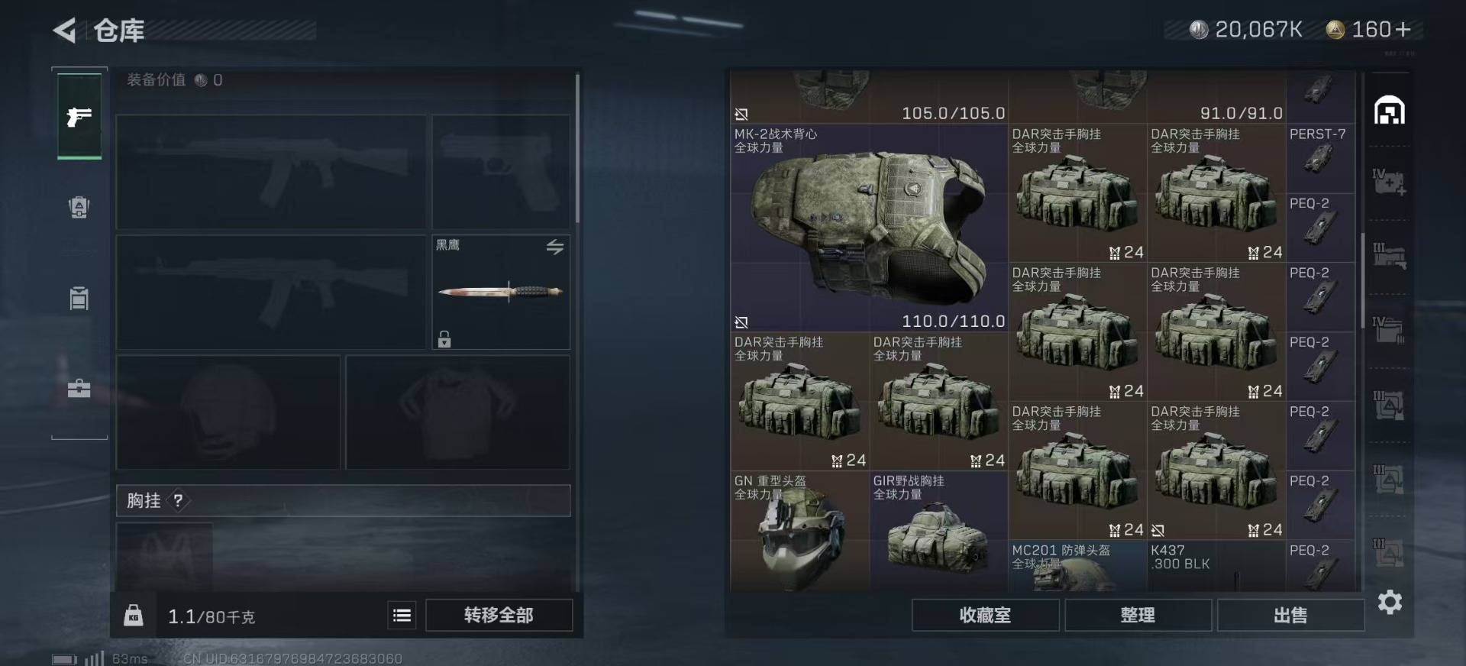The height and width of the screenshot is (666, 1466).
Task: Select the III weapon storage container tab
Action: pos(1389,256)
